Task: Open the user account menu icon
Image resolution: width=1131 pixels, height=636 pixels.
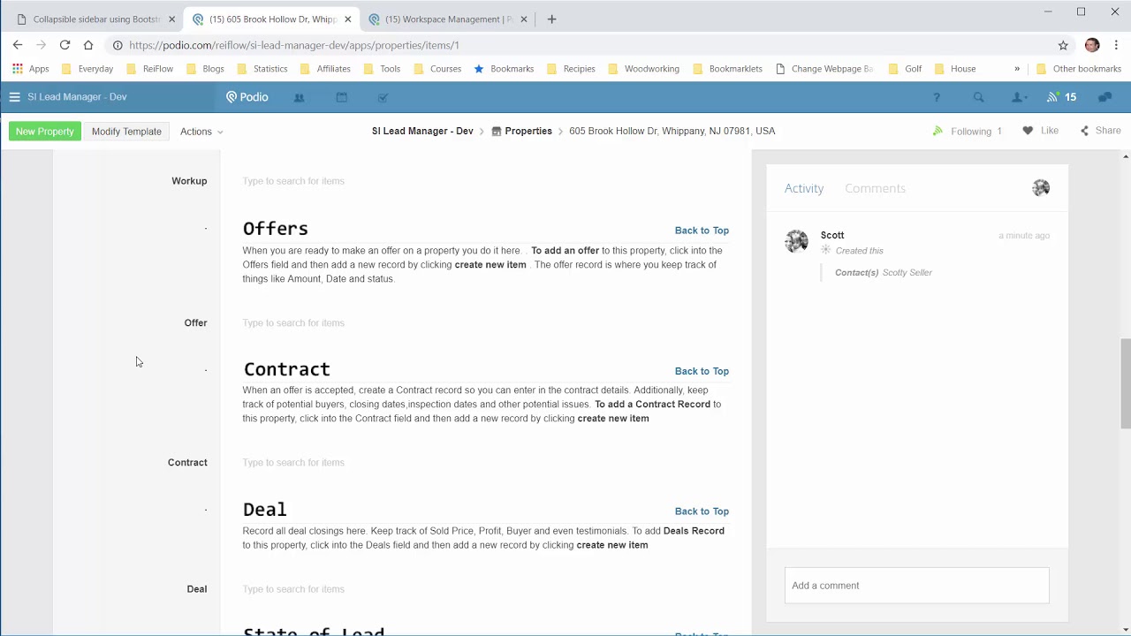Action: (1019, 97)
